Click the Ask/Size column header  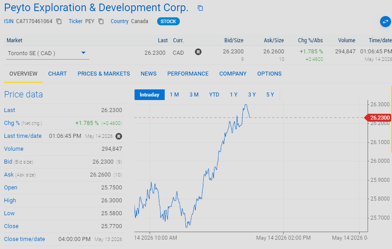coord(274,40)
